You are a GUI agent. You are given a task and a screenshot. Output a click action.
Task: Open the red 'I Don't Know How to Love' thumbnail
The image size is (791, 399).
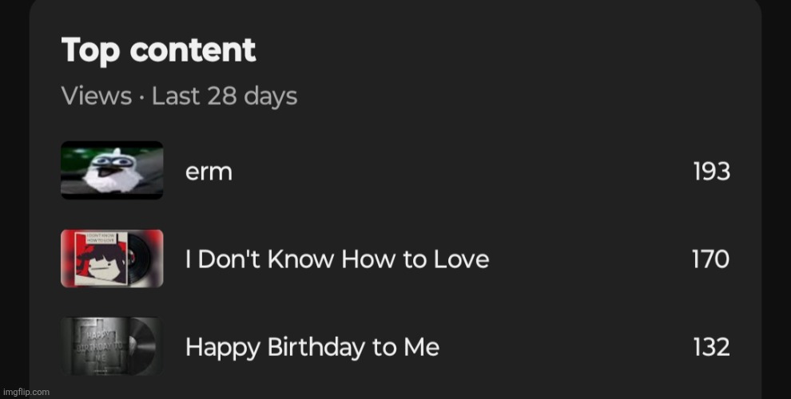tap(112, 259)
